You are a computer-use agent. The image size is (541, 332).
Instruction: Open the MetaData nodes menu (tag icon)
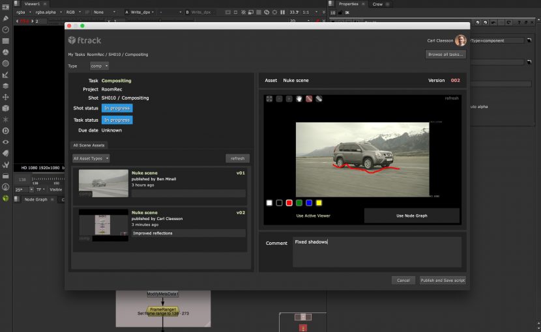[x=5, y=153]
